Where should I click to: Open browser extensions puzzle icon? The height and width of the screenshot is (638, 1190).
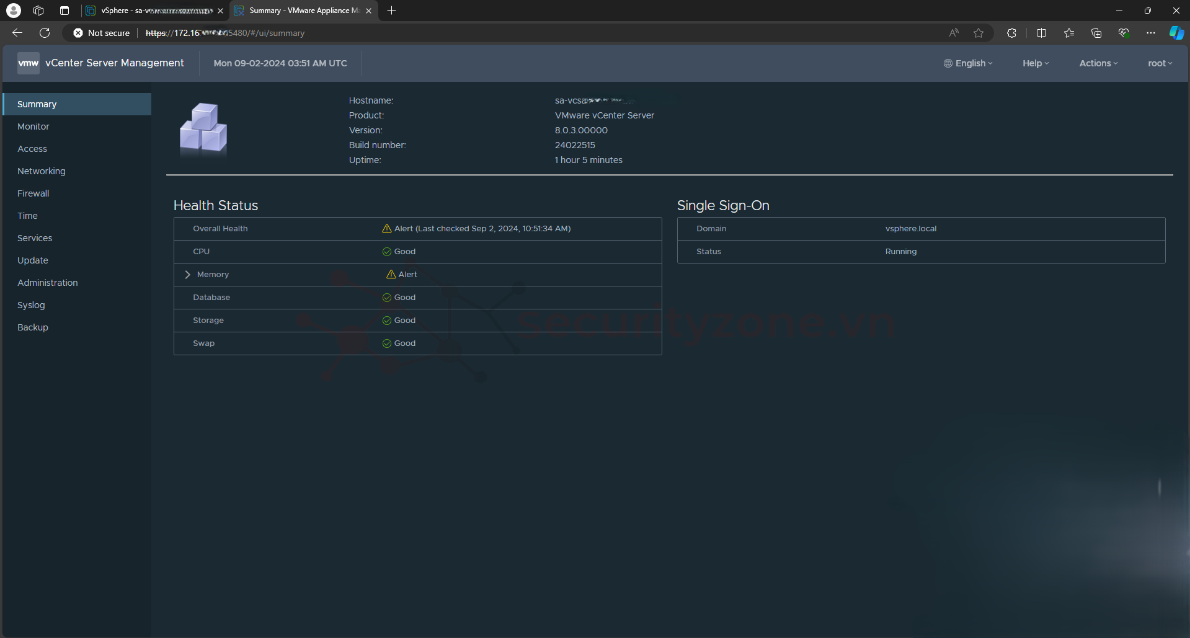(x=1011, y=33)
